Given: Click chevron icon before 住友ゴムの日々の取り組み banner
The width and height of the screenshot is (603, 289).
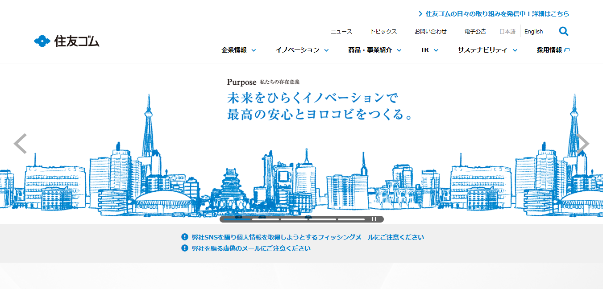Looking at the screenshot, I should click(x=420, y=14).
